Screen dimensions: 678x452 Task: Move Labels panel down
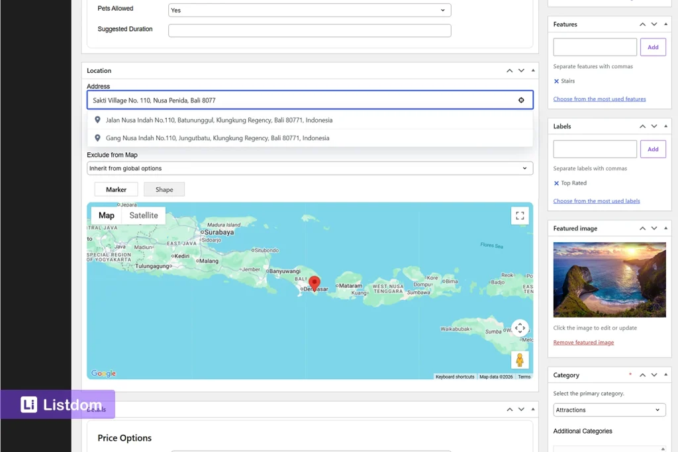pyautogui.click(x=654, y=126)
